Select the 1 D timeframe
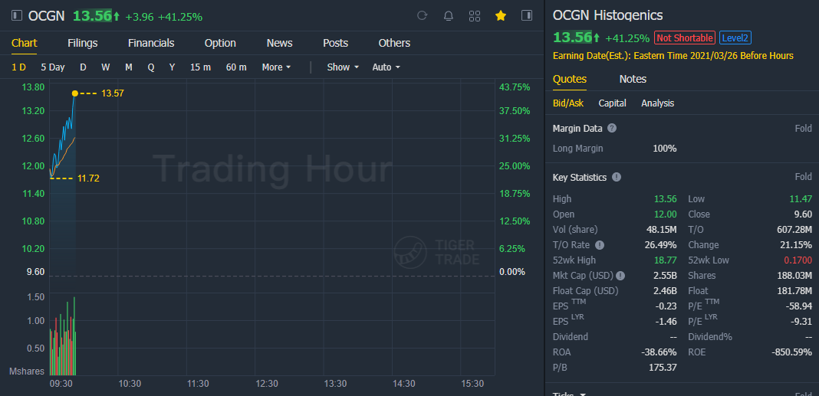 coord(19,67)
